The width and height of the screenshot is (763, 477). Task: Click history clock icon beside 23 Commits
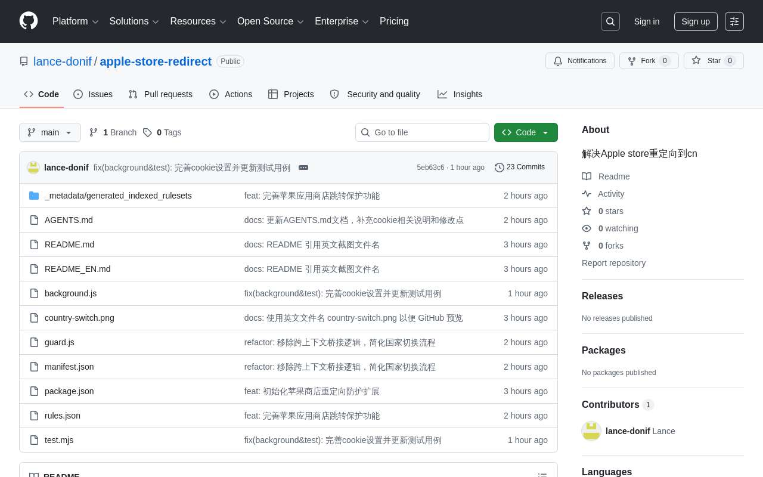(x=500, y=168)
